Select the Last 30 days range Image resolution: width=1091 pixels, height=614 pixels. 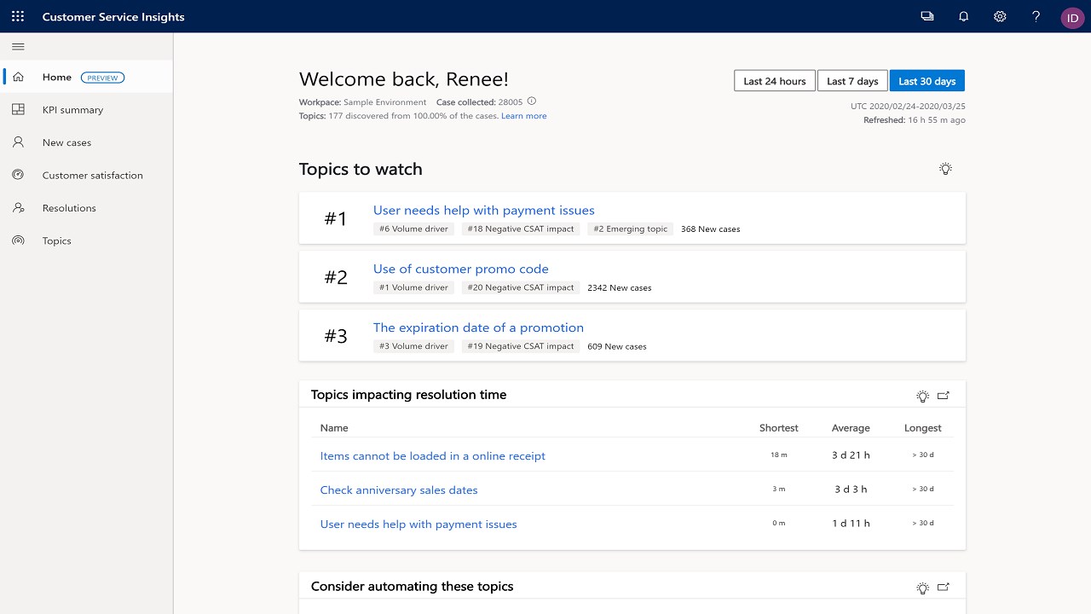tap(926, 81)
